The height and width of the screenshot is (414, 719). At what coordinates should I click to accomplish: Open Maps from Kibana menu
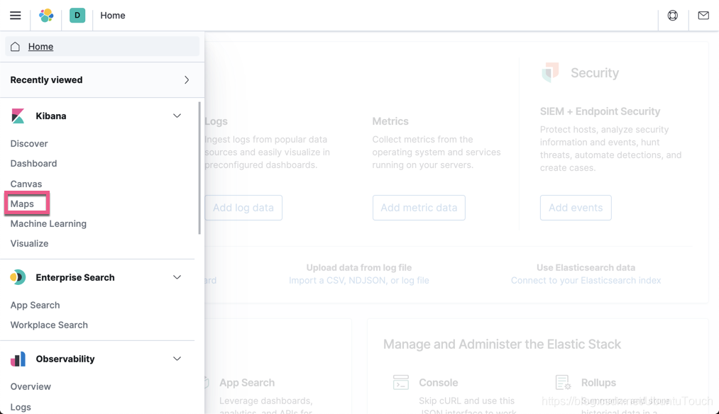[22, 203]
